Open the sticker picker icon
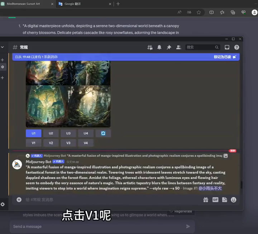 coord(224,200)
